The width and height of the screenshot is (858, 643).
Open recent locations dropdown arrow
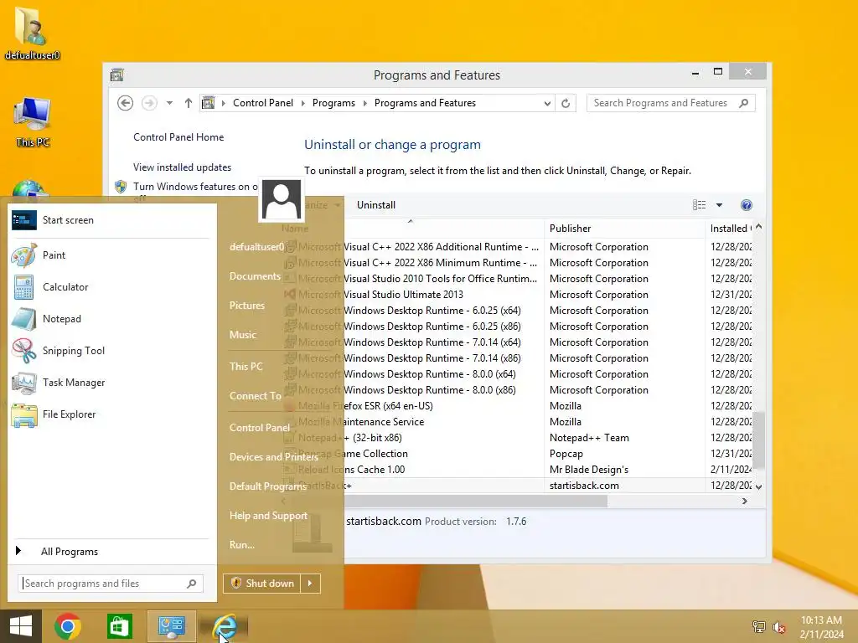[169, 103]
